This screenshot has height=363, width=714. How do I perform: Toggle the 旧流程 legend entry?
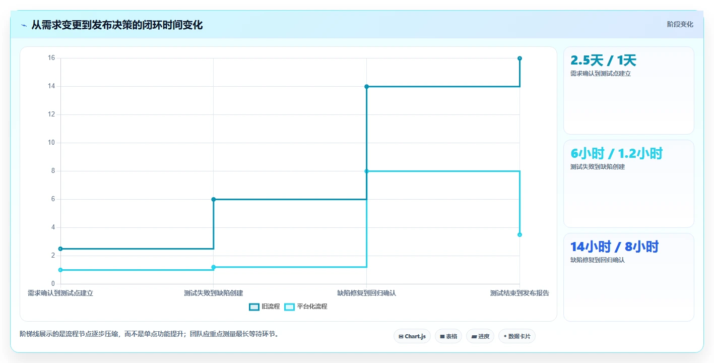(265, 307)
